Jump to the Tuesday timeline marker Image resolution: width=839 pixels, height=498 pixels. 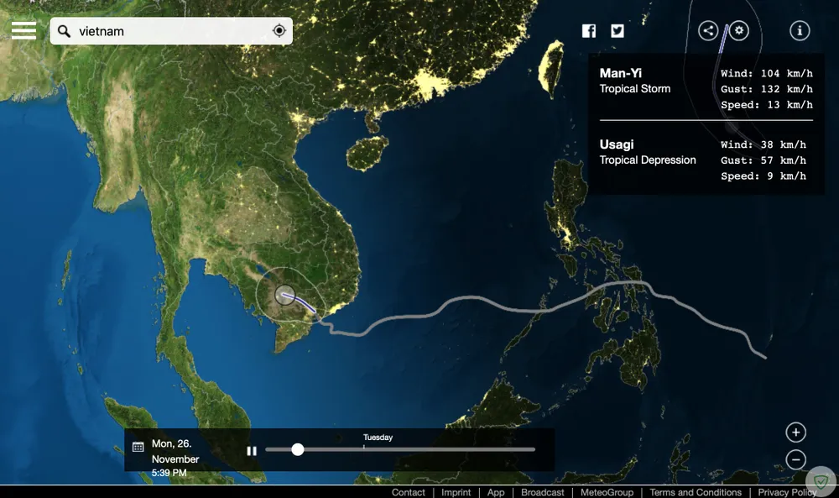[363, 448]
